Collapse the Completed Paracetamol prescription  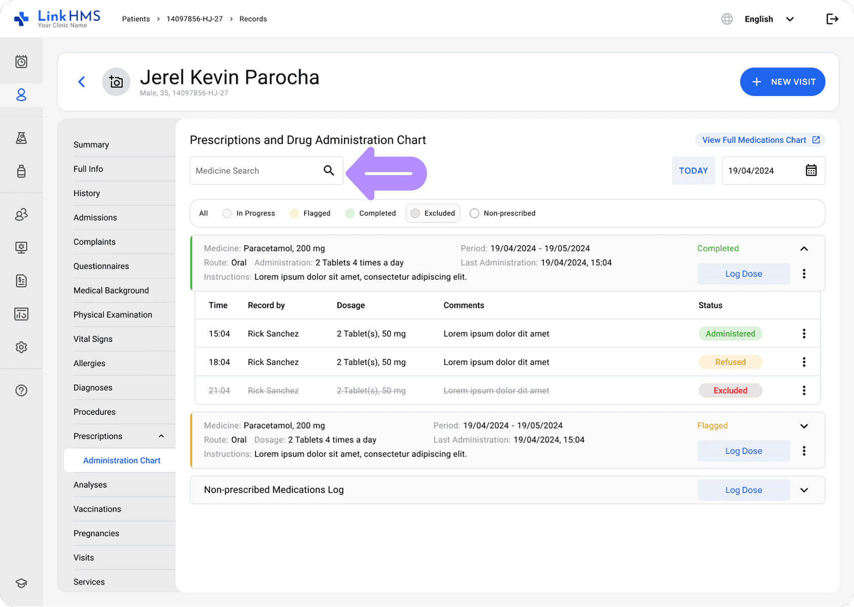point(804,249)
